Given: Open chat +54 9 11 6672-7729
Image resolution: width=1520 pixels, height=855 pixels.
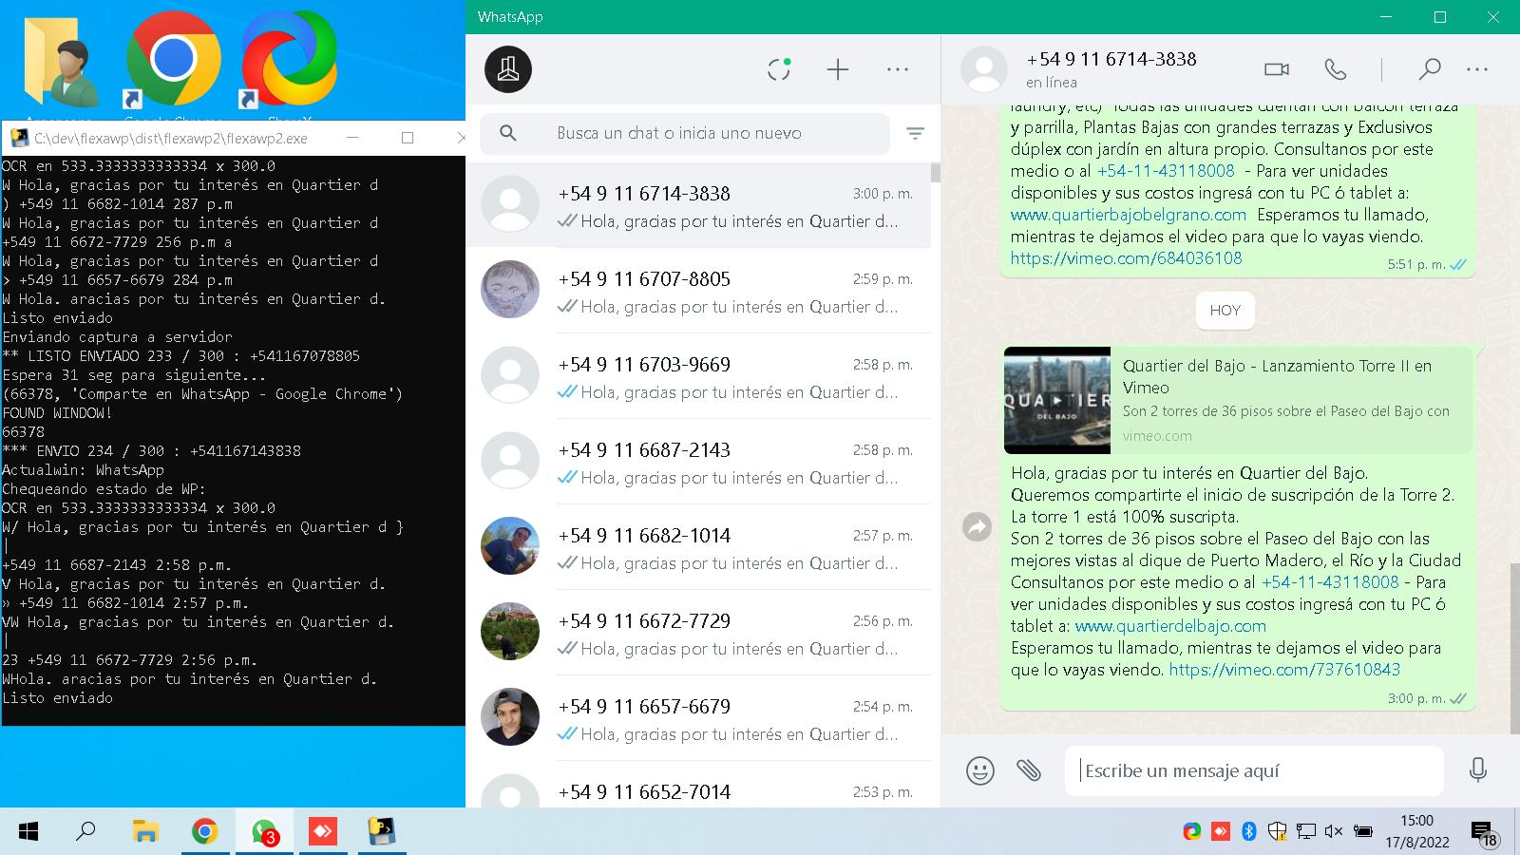Looking at the screenshot, I should tap(698, 633).
